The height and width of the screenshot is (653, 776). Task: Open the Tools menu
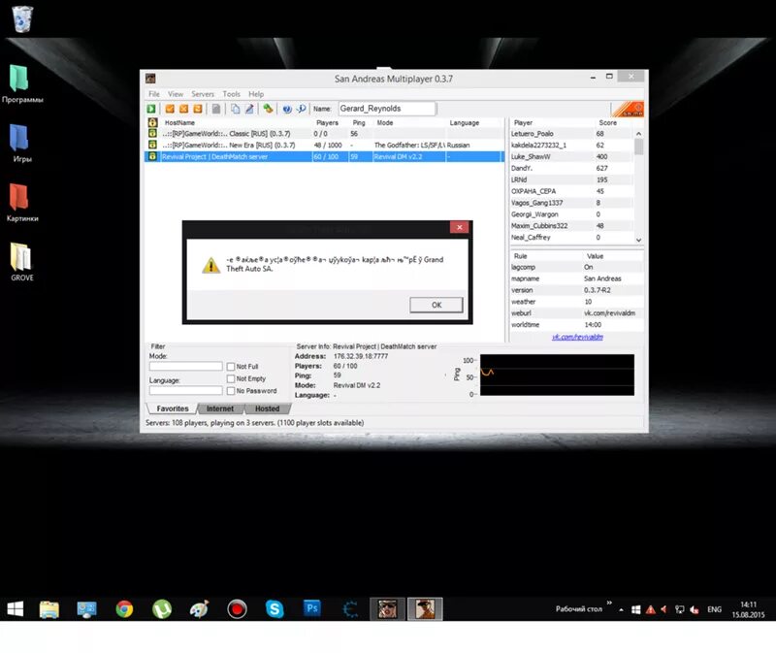pyautogui.click(x=231, y=94)
